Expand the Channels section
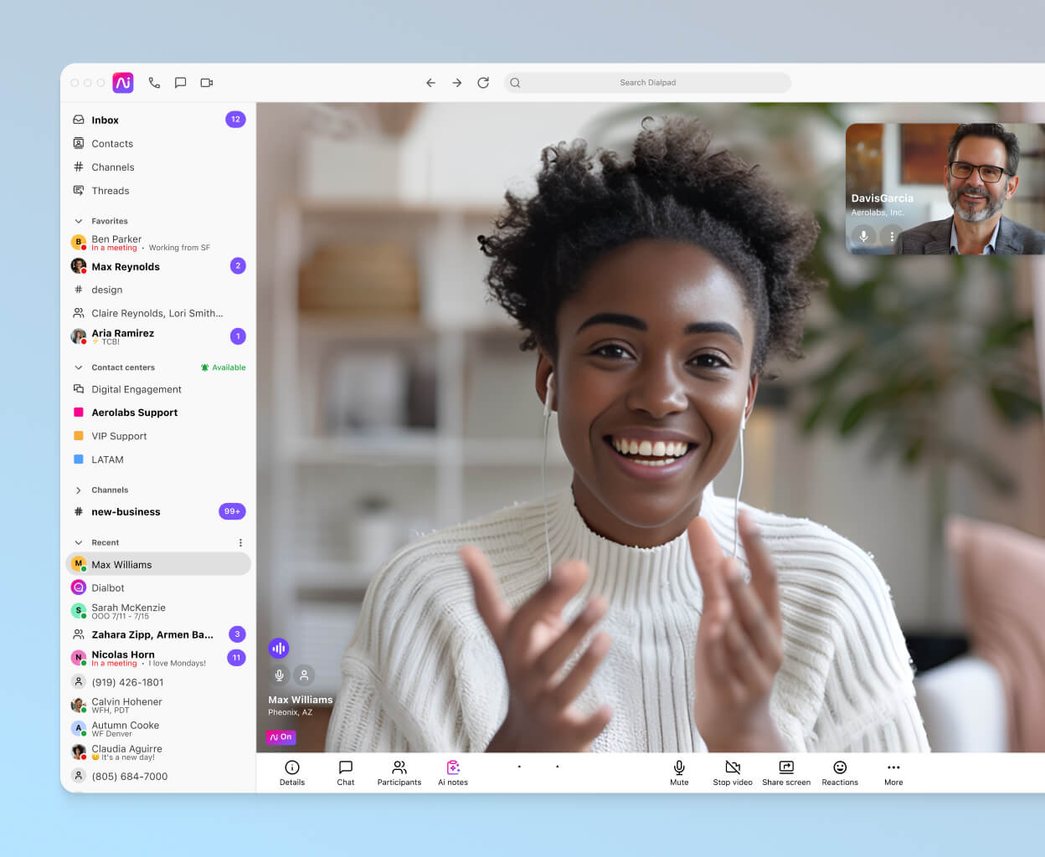Screen dimensions: 1045x857 (78, 490)
